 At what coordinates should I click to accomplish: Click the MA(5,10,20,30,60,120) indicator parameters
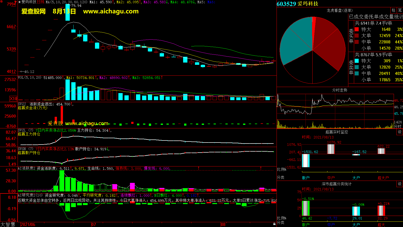66,2
